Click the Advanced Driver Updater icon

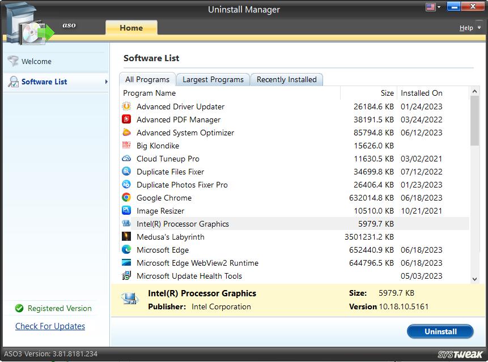pyautogui.click(x=126, y=107)
